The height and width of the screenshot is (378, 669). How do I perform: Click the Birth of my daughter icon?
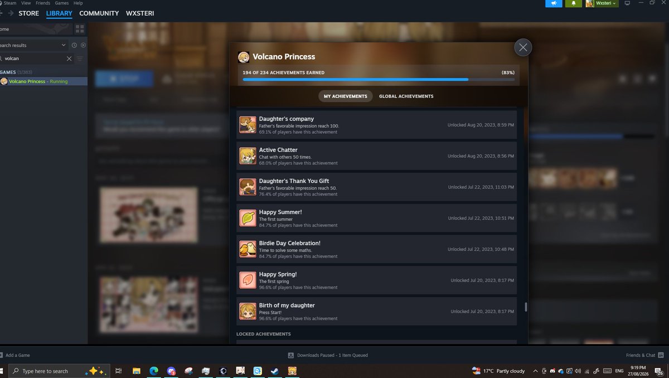pos(248,311)
